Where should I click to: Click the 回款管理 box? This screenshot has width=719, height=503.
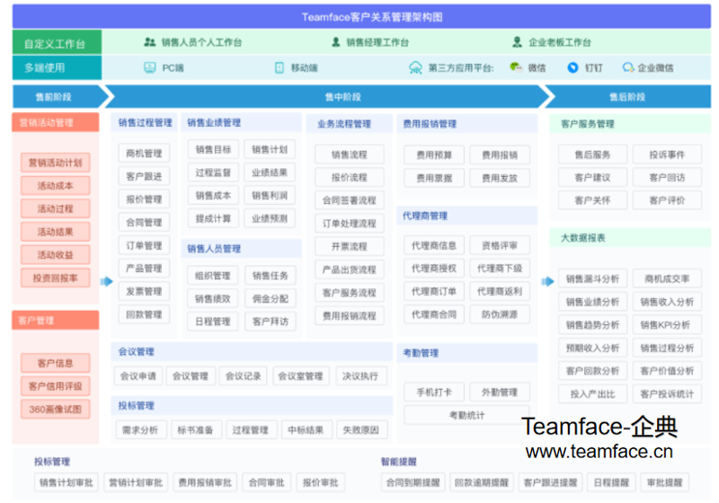coord(144,314)
